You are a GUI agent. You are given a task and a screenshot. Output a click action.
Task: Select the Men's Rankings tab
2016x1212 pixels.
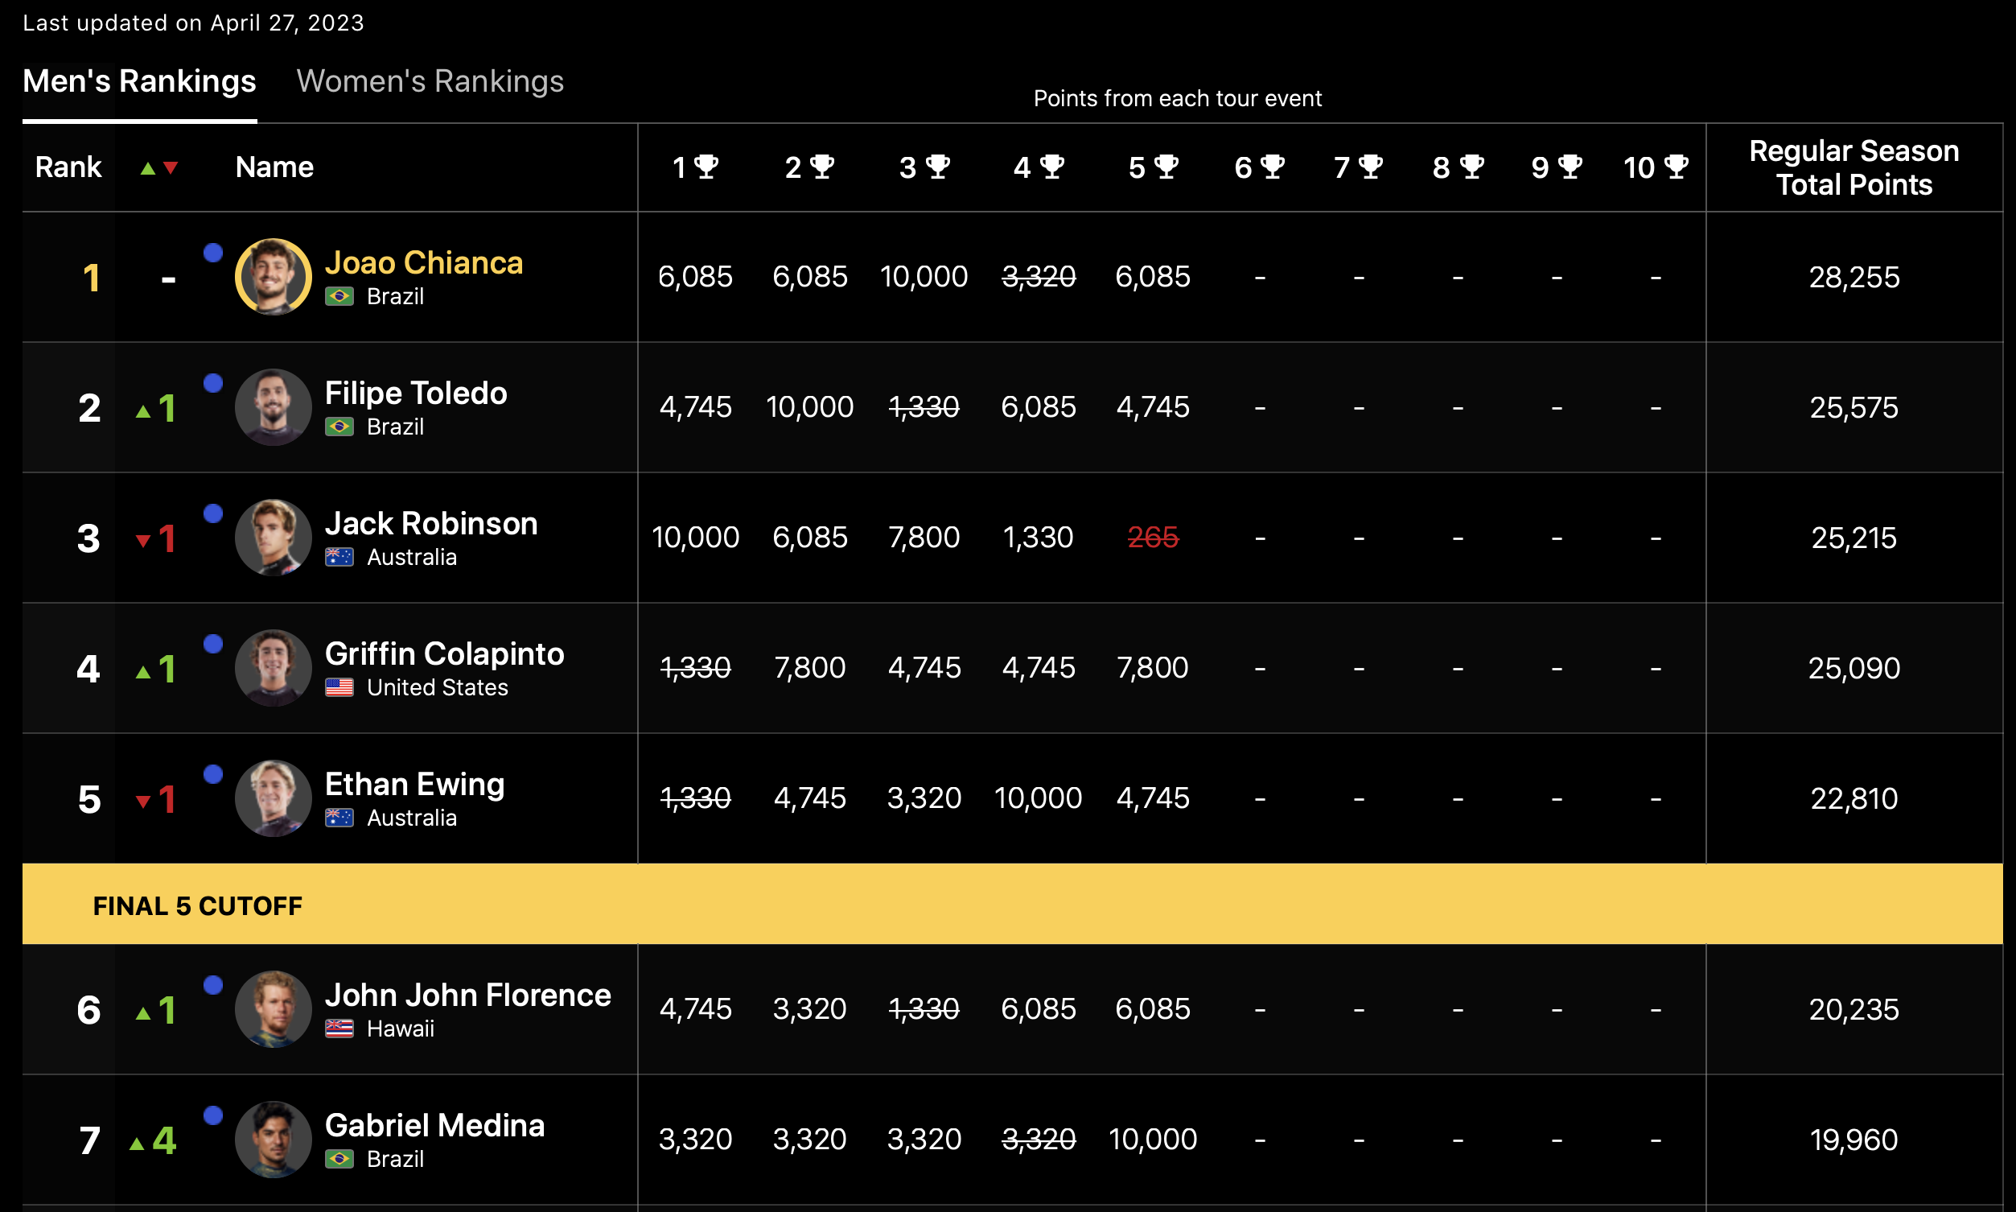coord(139,81)
